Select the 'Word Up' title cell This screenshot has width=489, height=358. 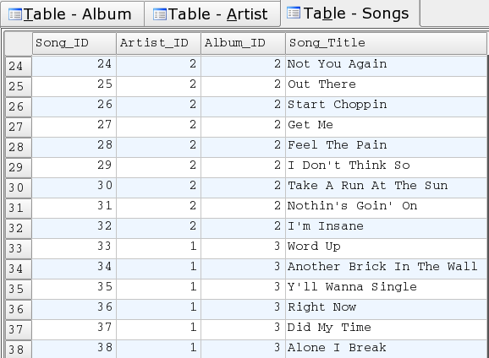[x=386, y=248]
